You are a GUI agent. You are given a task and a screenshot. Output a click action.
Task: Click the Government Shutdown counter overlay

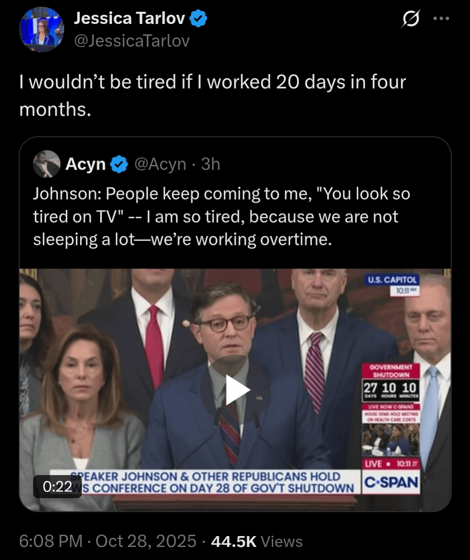pos(391,382)
